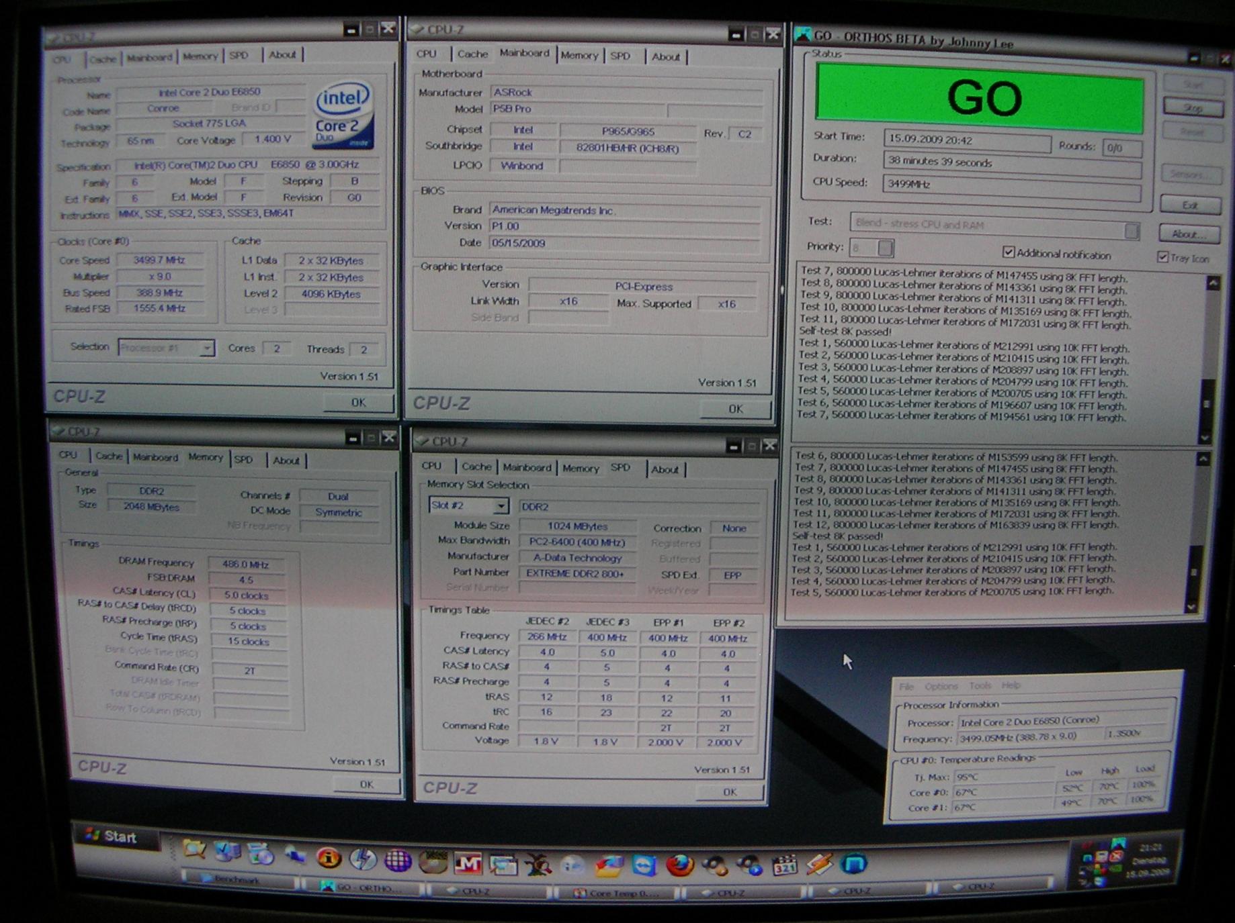Open the SPD tab in the top-left CPU-Z

click(x=239, y=55)
